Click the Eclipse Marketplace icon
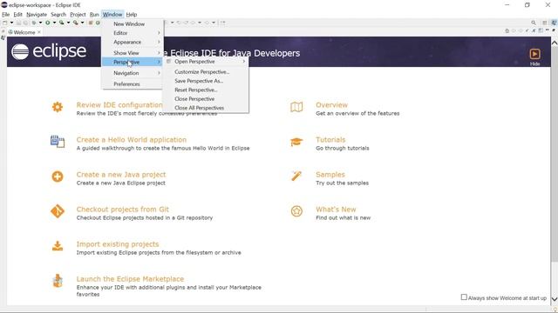 coord(58,281)
